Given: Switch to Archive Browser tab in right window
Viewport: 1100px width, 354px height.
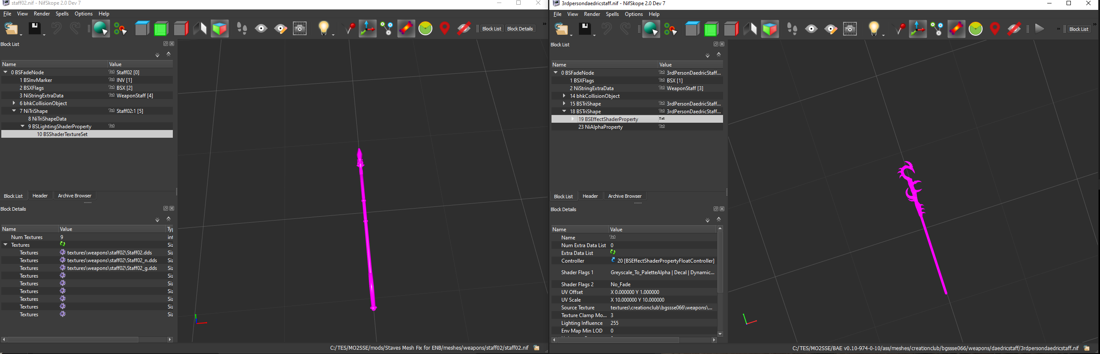Looking at the screenshot, I should tap(624, 196).
